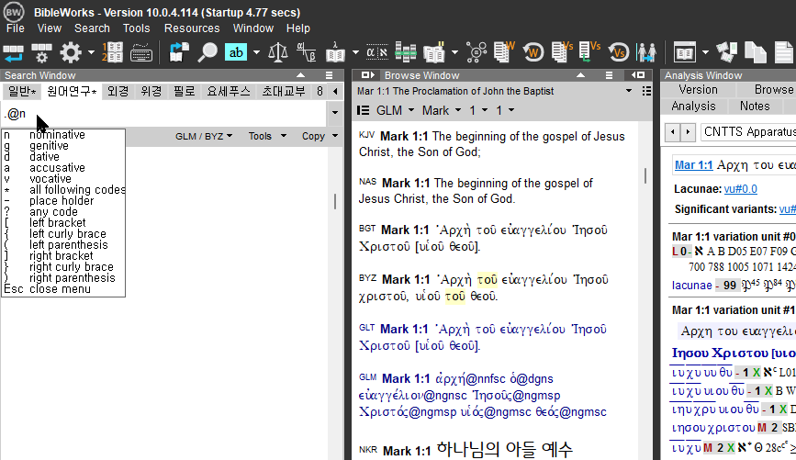
Task: Click the book-in-window layout icon
Action: (684, 52)
